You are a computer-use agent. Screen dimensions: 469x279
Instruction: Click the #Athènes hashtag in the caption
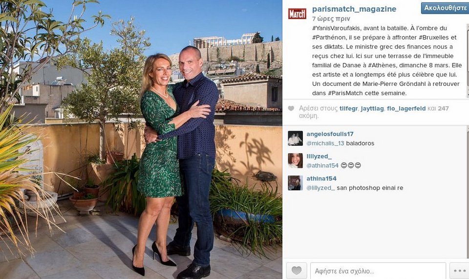[382, 65]
